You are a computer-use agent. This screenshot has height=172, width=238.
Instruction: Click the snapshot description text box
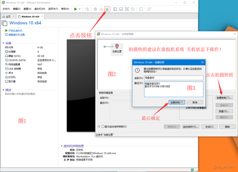[174, 89]
